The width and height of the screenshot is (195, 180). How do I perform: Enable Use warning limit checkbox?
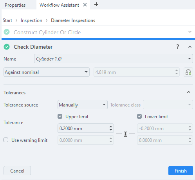[6, 140]
